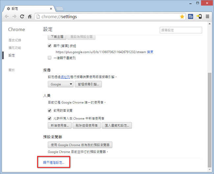Maximize the Chrome window
214x174 pixels.
[198, 3]
